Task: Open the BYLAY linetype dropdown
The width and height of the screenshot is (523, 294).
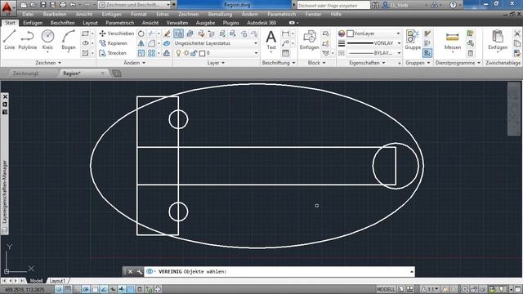Action: pos(399,53)
